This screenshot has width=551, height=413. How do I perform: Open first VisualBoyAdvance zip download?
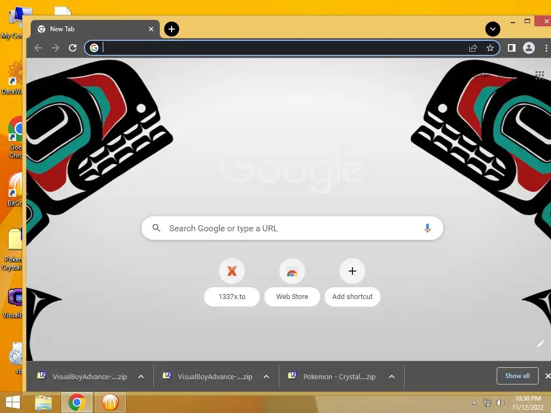[83, 376]
